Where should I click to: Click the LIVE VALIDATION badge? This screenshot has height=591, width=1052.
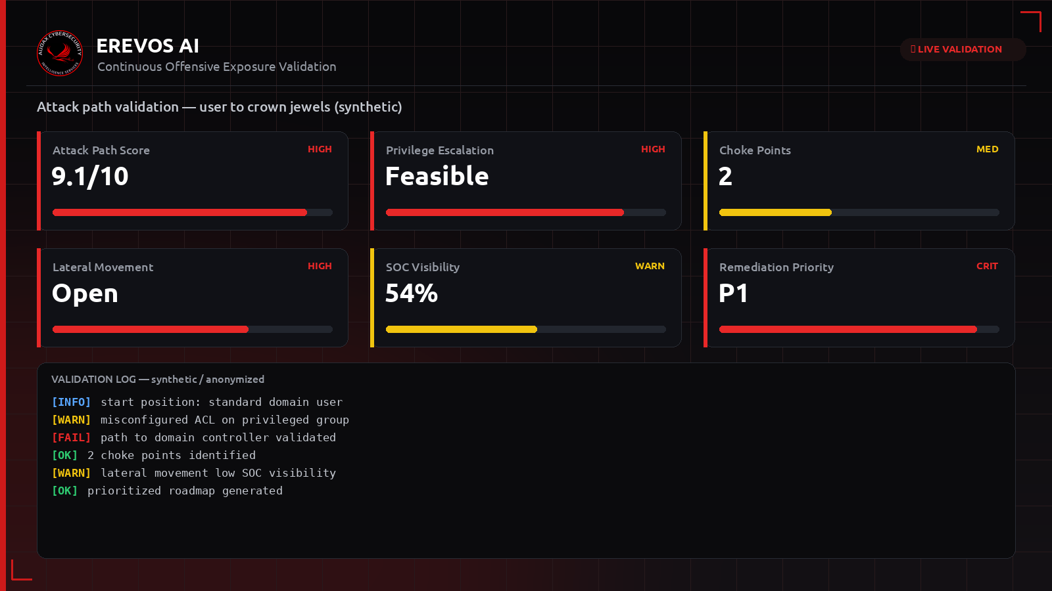(x=963, y=49)
